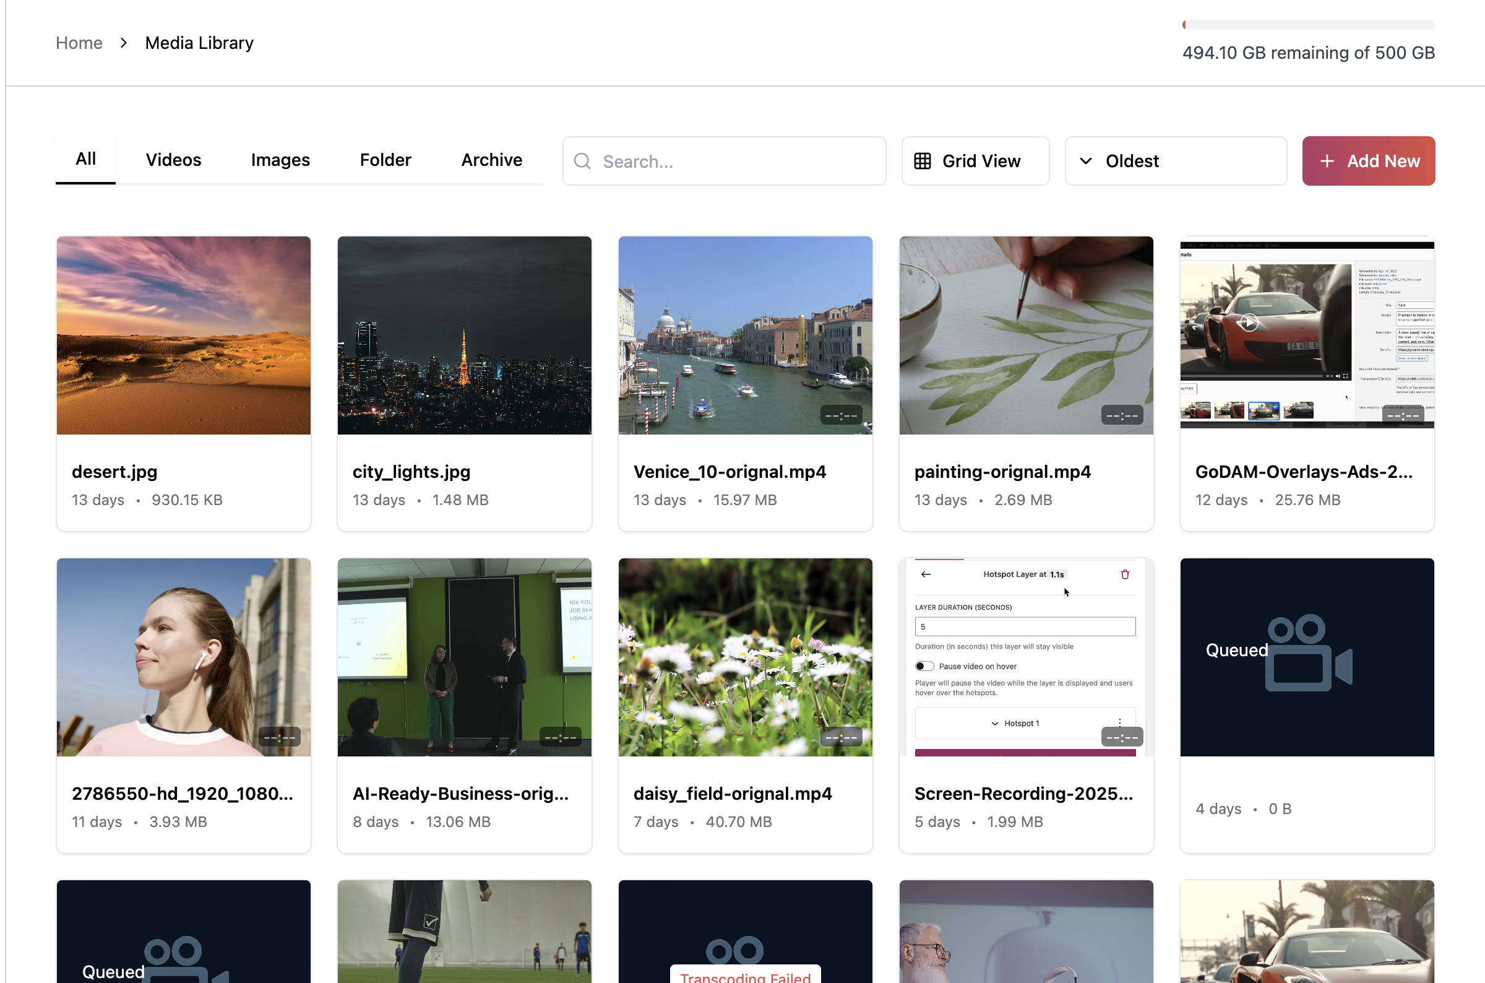Open the desert.jpg thumbnail
The image size is (1485, 983).
coord(184,336)
